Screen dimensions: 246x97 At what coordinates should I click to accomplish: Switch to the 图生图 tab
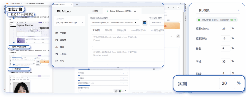coord(108,30)
